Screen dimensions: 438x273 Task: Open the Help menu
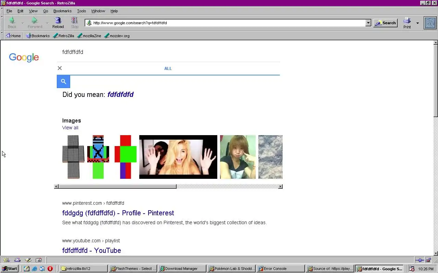point(114,11)
